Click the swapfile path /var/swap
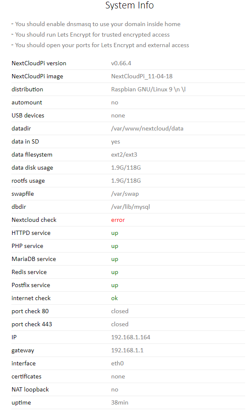The height and width of the screenshot is (410, 251). [125, 194]
